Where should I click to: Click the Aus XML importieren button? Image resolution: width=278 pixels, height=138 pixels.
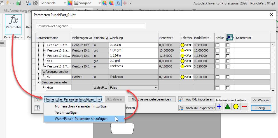click(200, 99)
